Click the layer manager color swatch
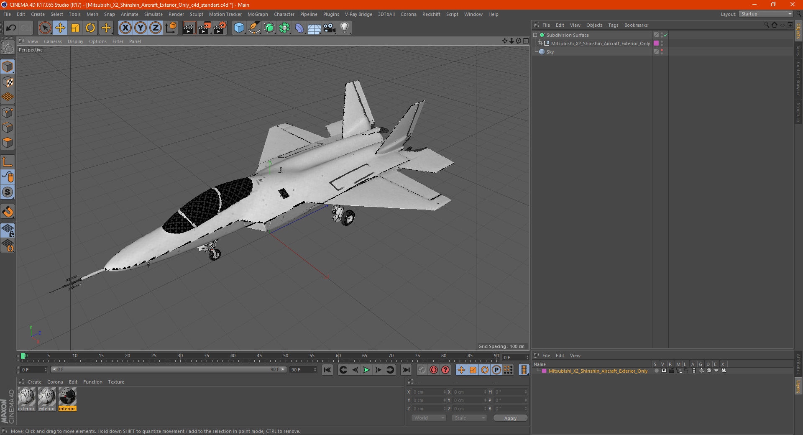The image size is (803, 435). click(x=544, y=371)
